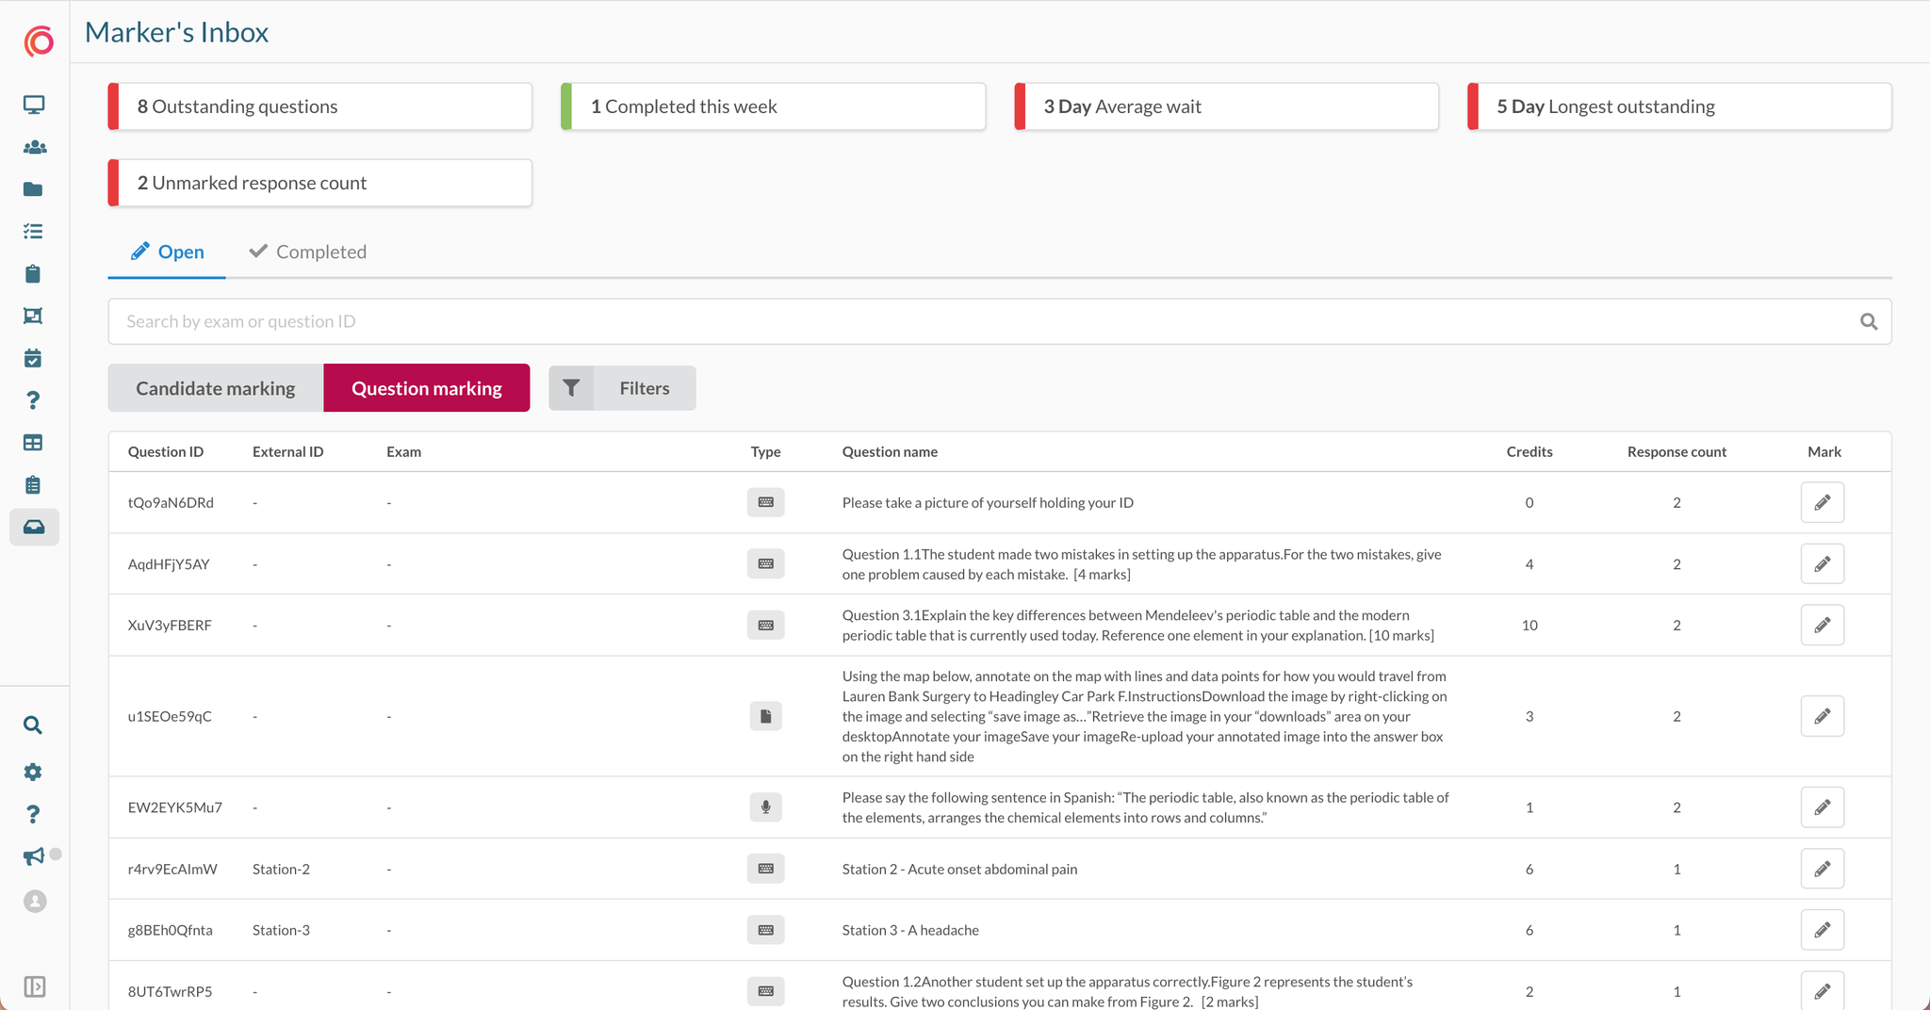Expand the Filters panel
This screenshot has width=1930, height=1010.
pos(622,388)
